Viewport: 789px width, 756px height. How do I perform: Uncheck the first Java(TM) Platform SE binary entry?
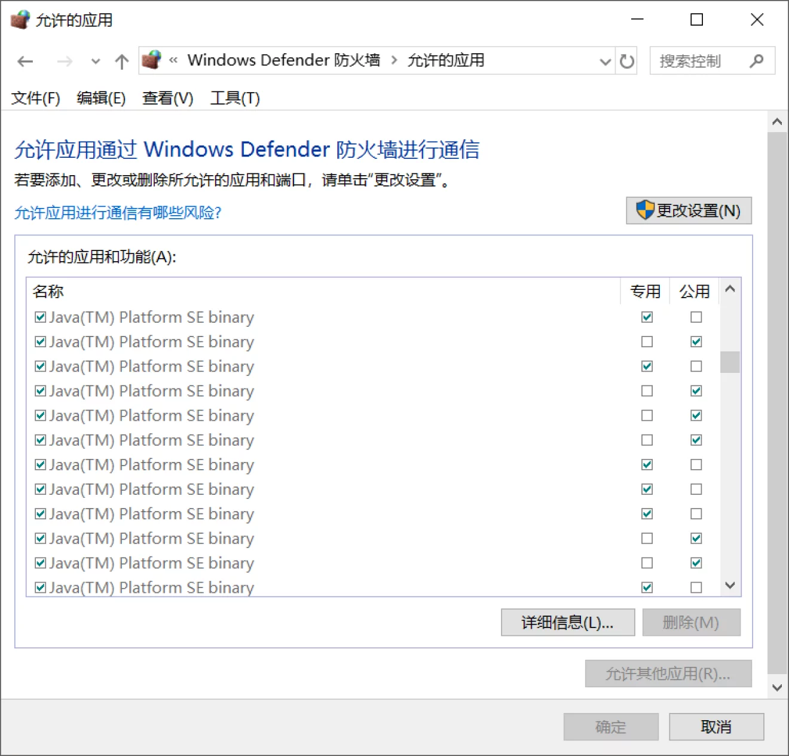[39, 317]
